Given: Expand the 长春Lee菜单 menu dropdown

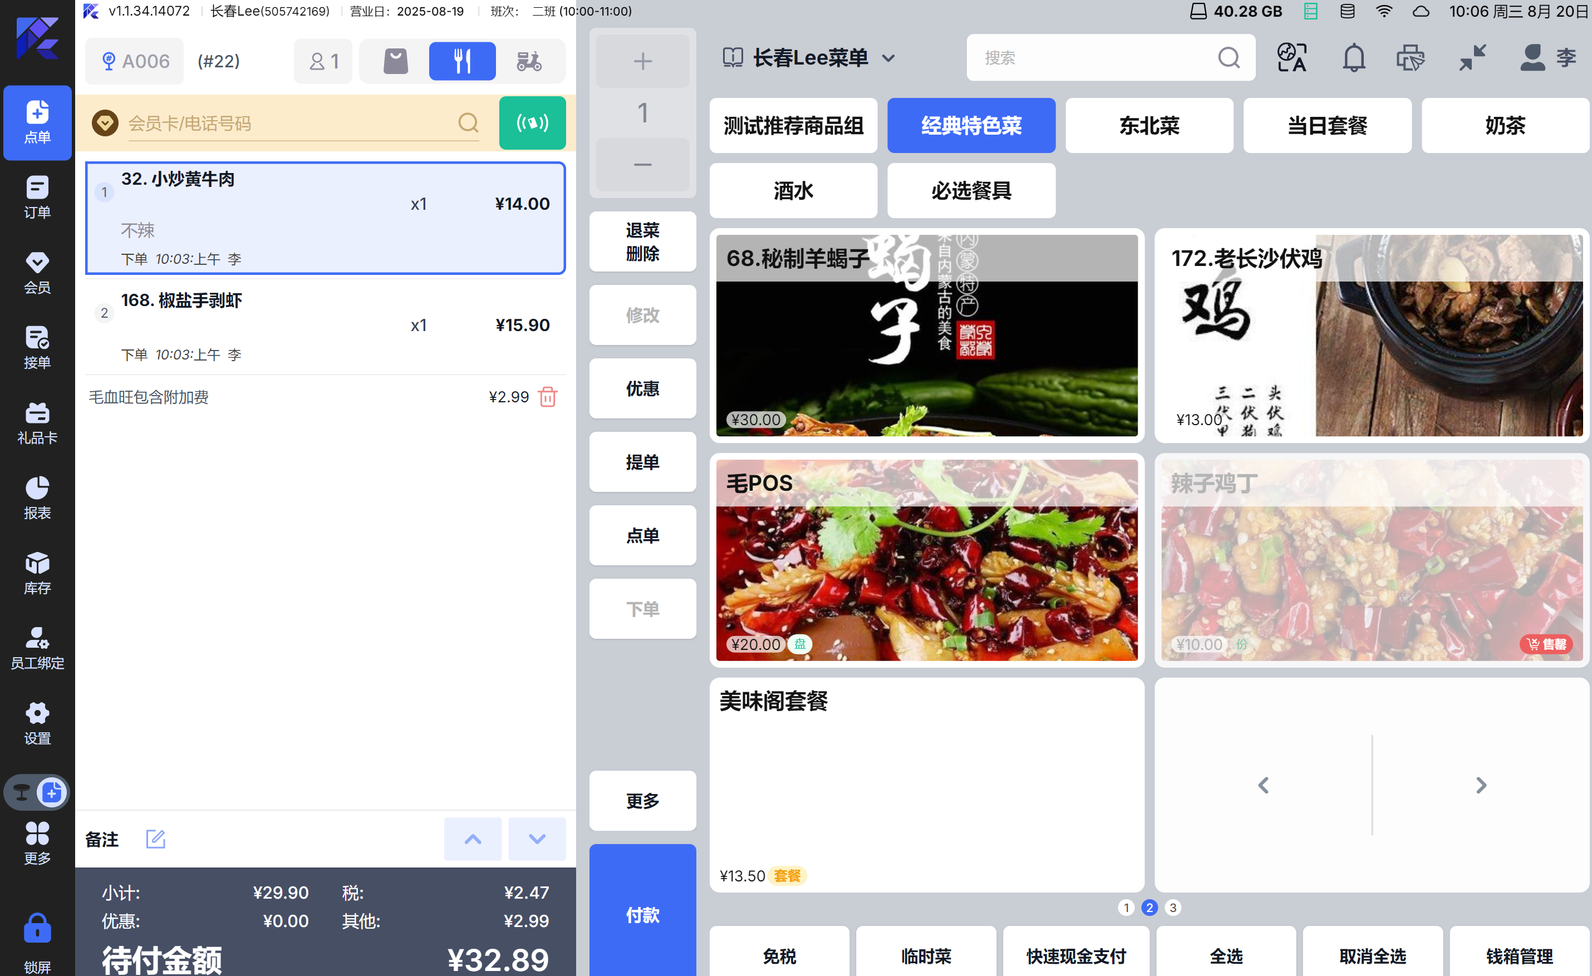Looking at the screenshot, I should [x=888, y=58].
